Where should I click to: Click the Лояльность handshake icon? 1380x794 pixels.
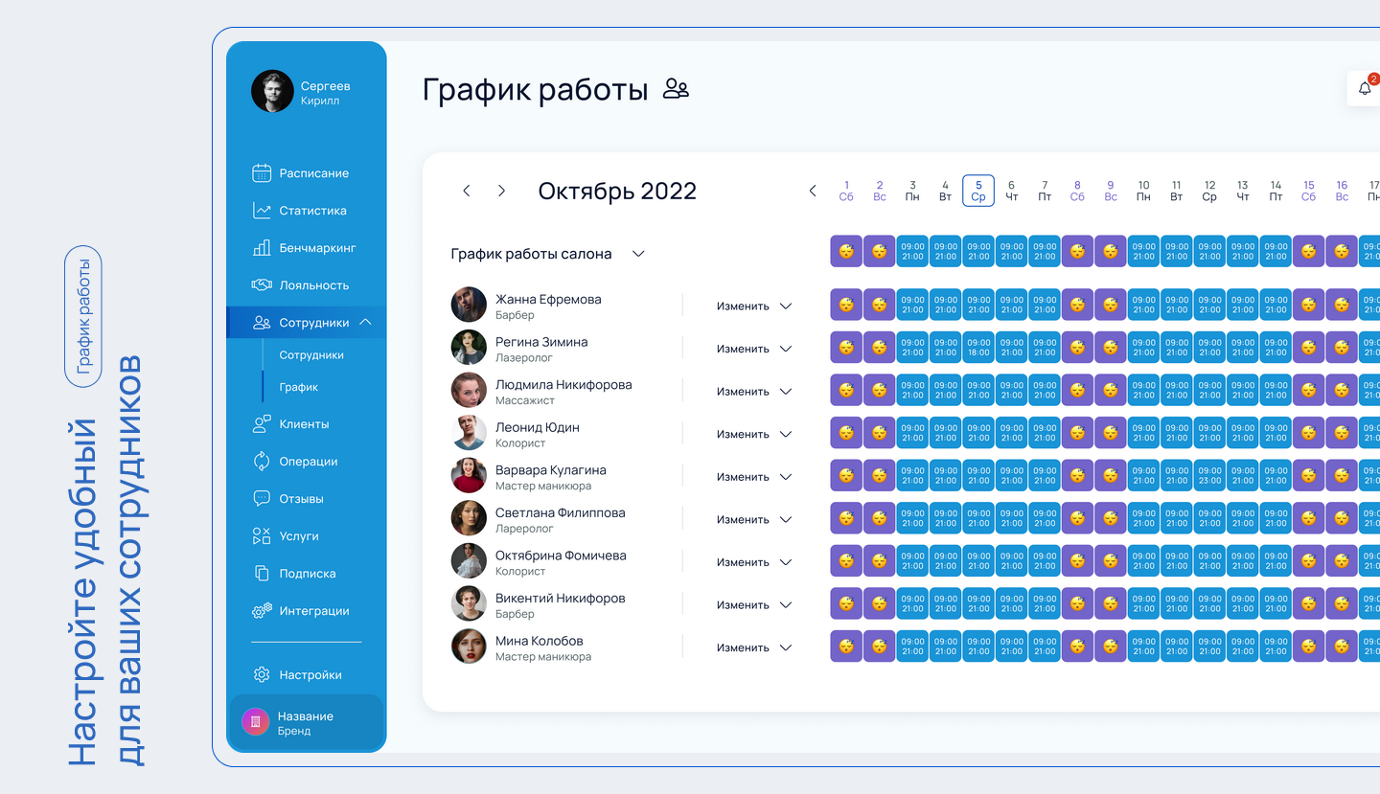point(262,285)
